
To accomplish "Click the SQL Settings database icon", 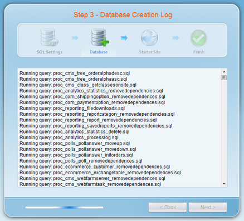I will click(50, 37).
